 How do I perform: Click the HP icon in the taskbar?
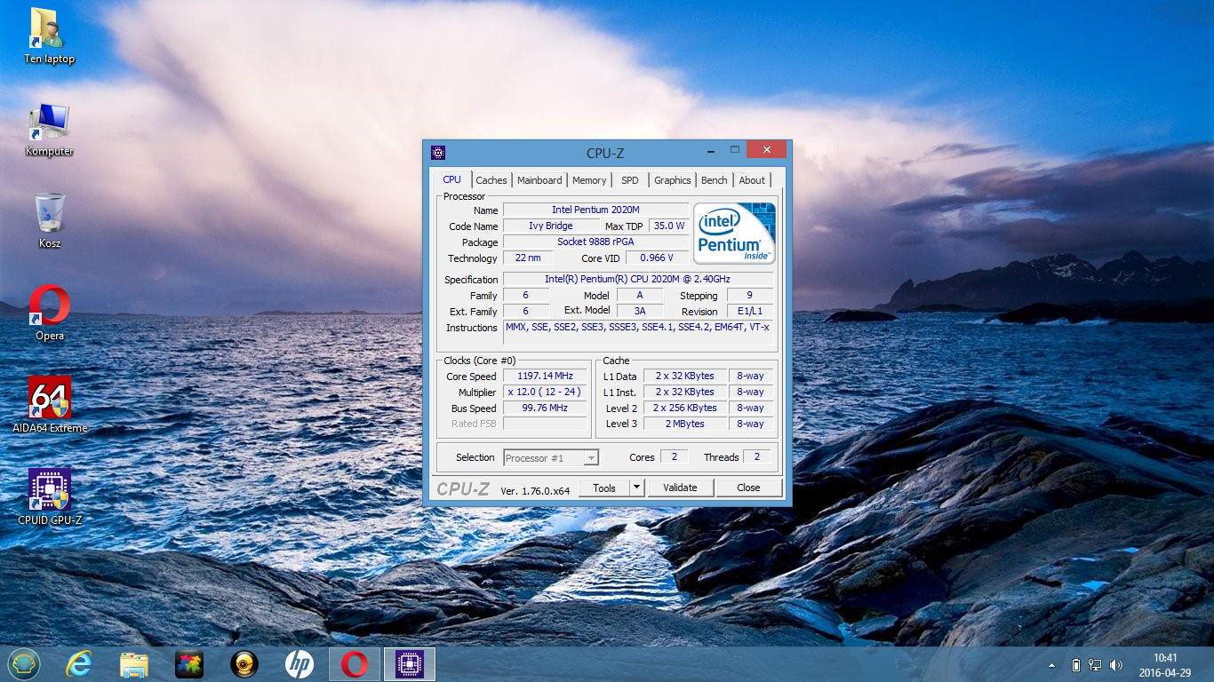coord(300,664)
